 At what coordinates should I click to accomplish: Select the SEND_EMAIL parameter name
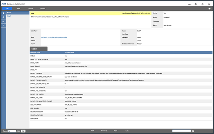(x=34, y=119)
